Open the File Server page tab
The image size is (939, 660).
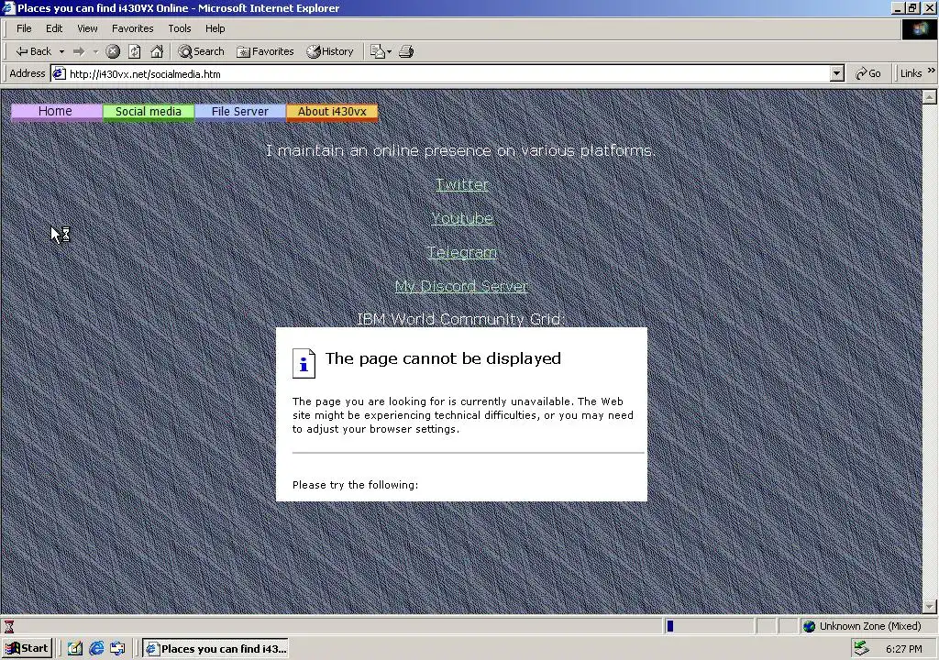[240, 112]
